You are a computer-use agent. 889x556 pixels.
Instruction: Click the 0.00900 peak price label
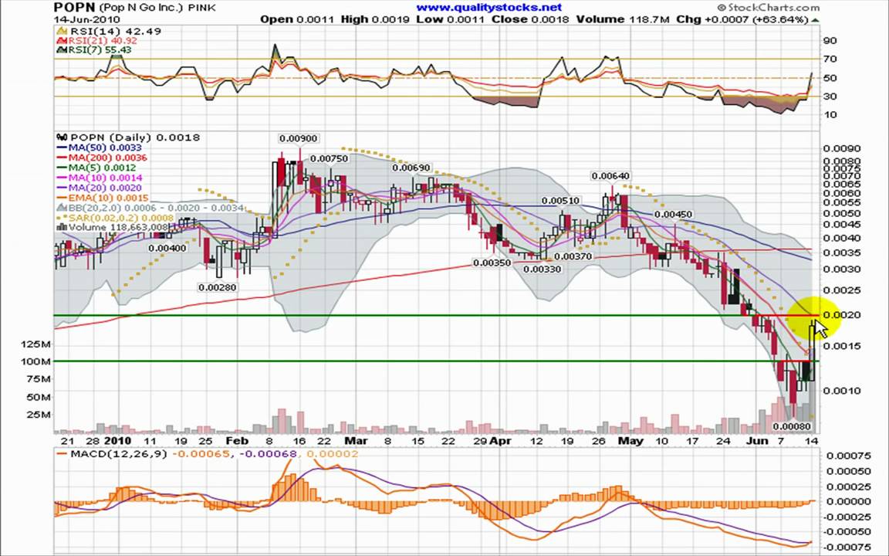click(x=299, y=138)
